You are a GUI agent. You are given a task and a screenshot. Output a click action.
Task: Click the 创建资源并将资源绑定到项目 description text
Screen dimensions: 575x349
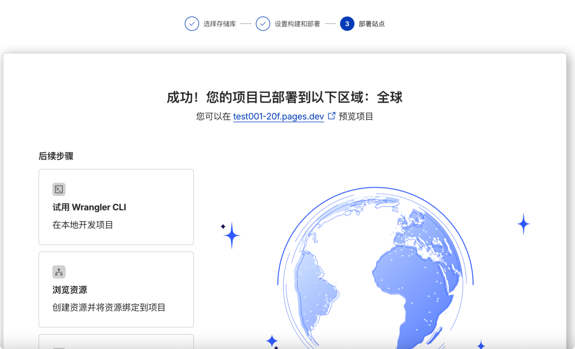pos(109,307)
